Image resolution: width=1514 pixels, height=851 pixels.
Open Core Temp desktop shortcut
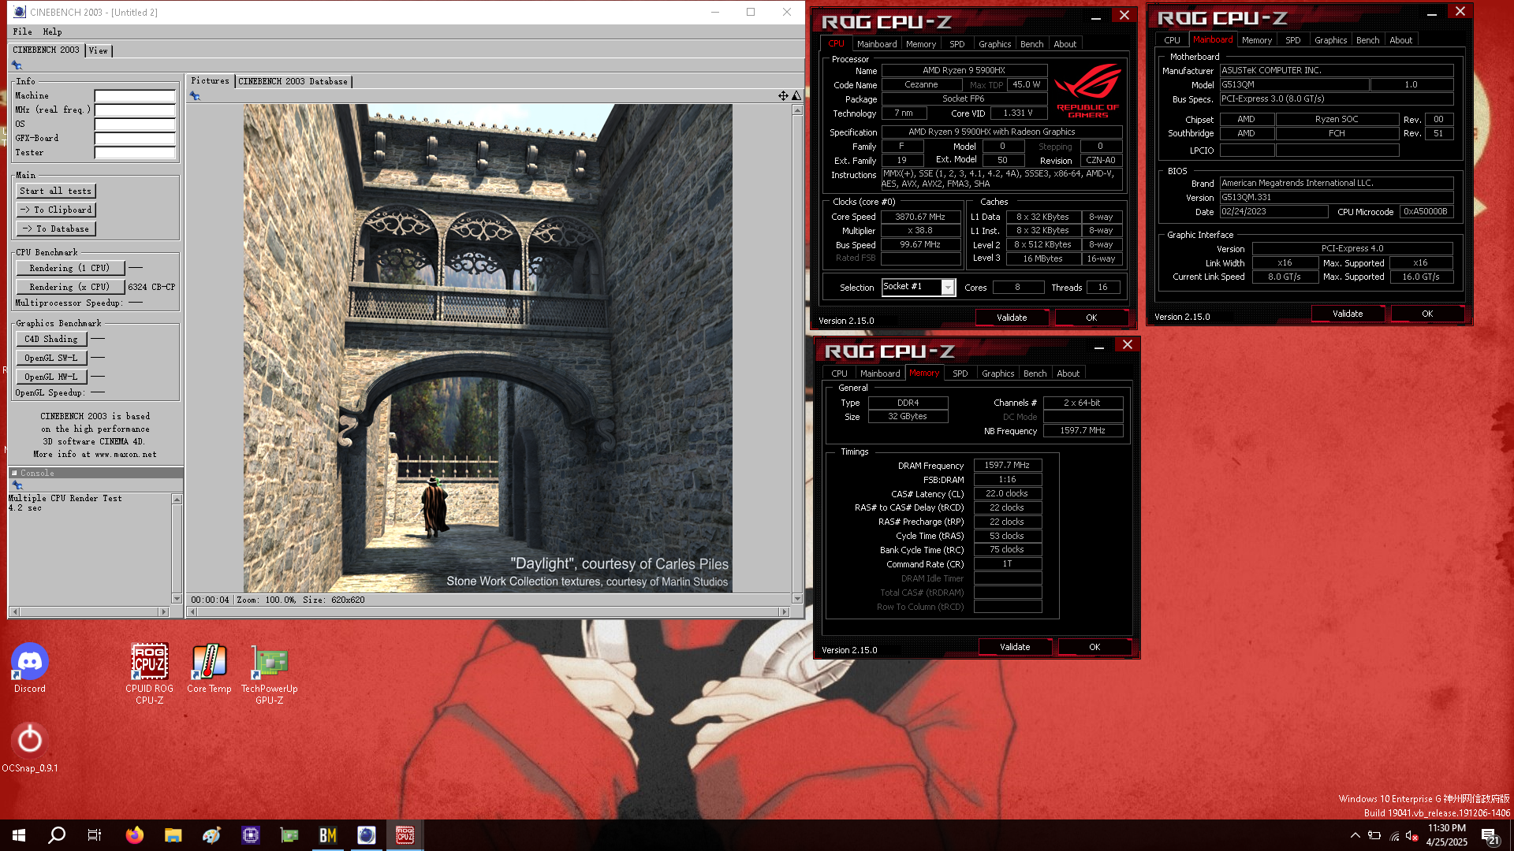209,669
